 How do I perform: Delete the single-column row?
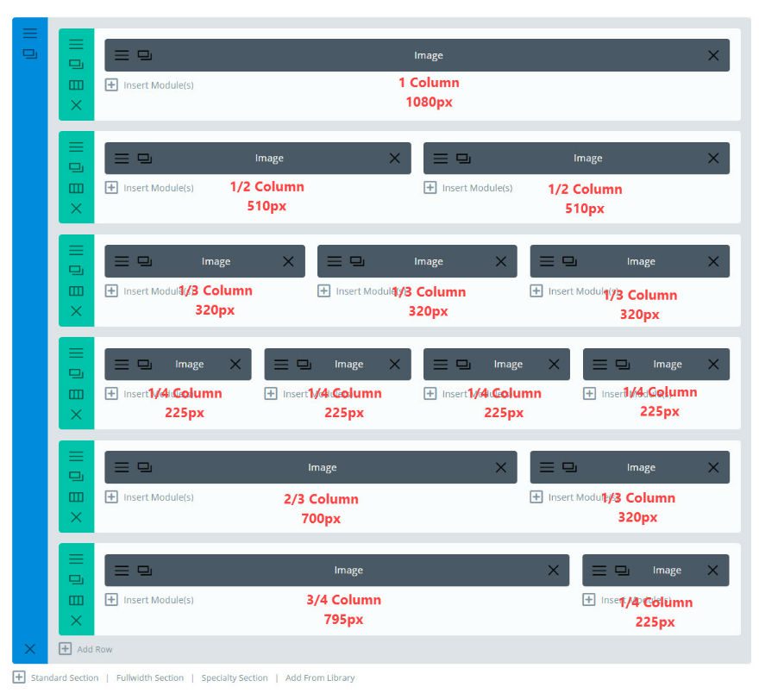(x=76, y=105)
